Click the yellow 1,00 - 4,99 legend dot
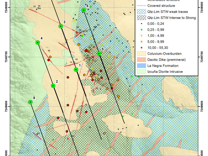208x156 pixels. click(x=141, y=36)
